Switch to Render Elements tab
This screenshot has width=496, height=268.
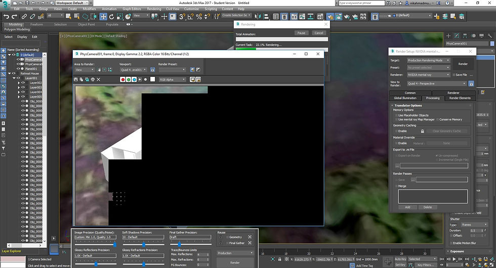point(460,98)
